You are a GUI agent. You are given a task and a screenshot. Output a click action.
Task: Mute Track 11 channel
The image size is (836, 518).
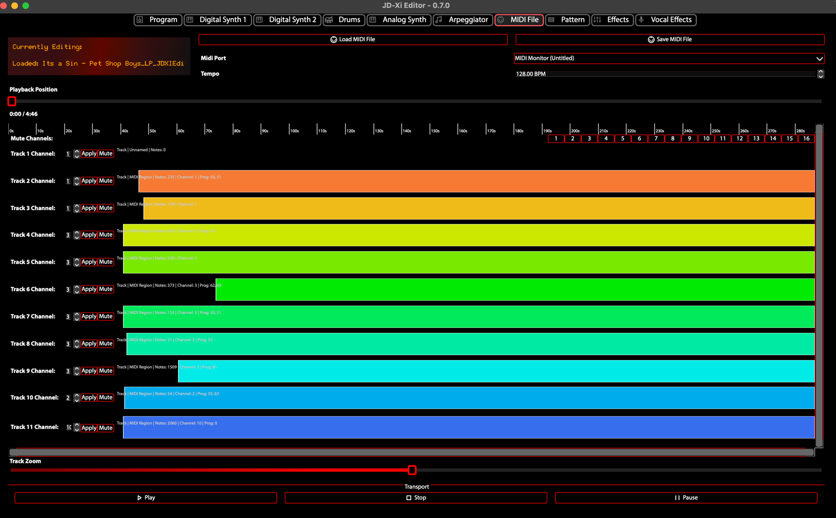coord(106,428)
